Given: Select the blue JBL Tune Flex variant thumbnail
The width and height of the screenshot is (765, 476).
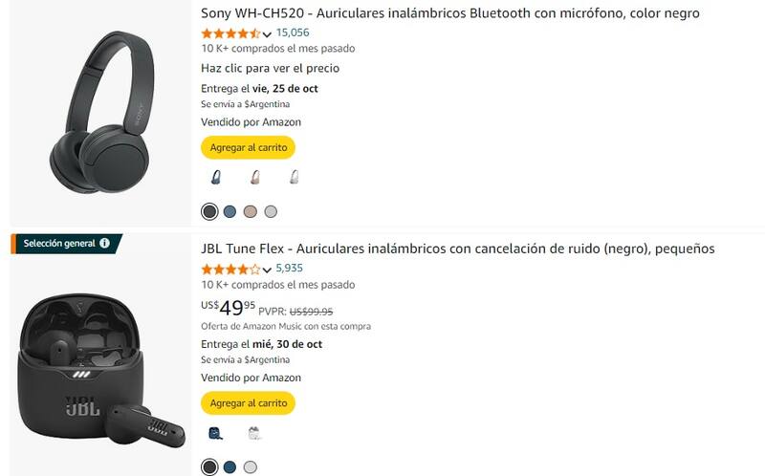Looking at the screenshot, I should [216, 433].
